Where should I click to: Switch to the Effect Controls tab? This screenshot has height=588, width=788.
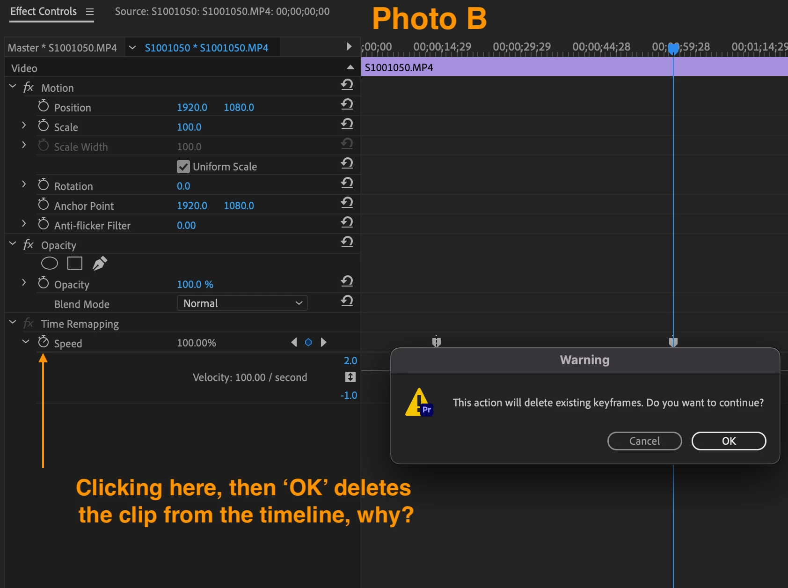coord(44,11)
